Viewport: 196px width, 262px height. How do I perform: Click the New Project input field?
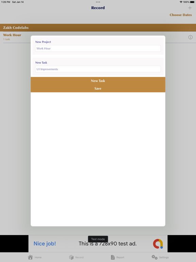pos(98,48)
